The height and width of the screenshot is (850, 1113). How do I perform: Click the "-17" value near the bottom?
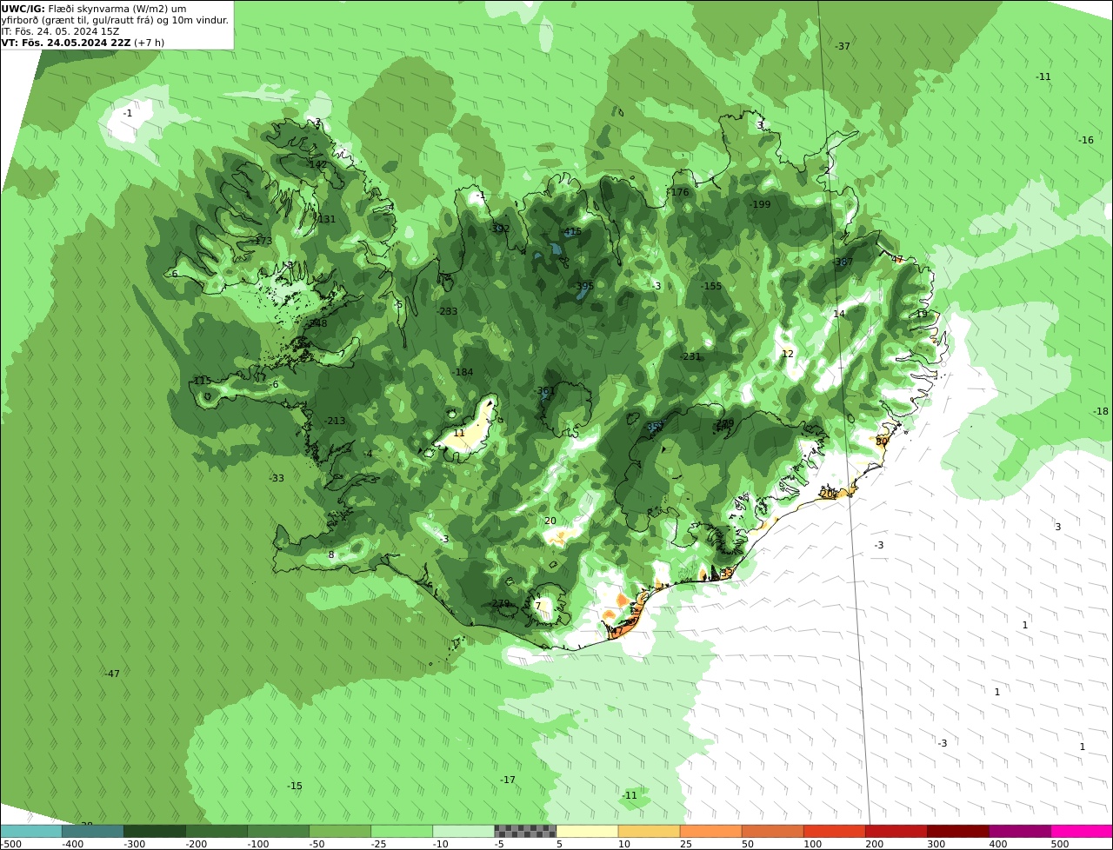[508, 780]
